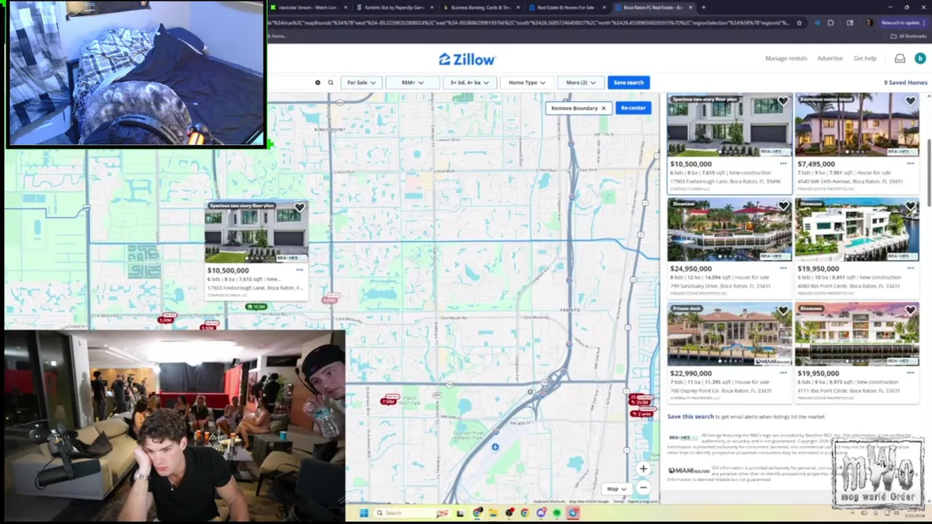Save the $24,950,000 Sanctuary Drive listing

pos(783,207)
